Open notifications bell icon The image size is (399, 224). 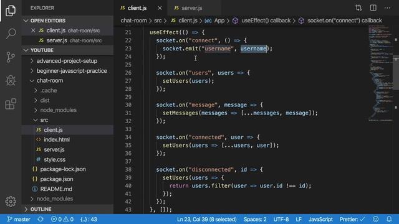(x=389, y=219)
